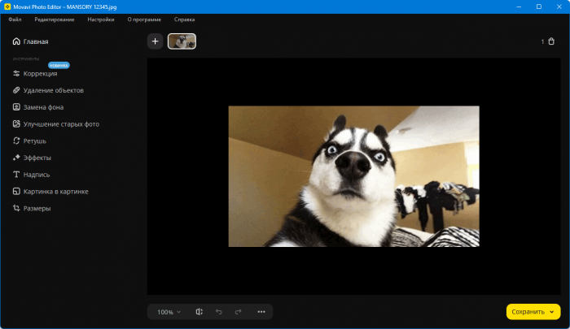Pick the Надпись text tool
Screen dimensions: 570x329
(36, 175)
